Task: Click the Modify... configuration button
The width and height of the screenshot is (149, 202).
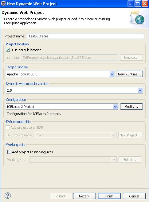Action: click(x=131, y=107)
